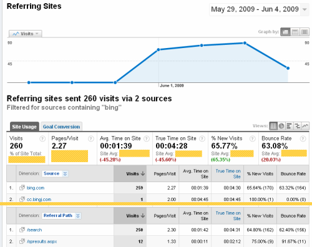312x247 pixels.
Task: Open help for Avg. Time on Site
Action: click(147, 138)
